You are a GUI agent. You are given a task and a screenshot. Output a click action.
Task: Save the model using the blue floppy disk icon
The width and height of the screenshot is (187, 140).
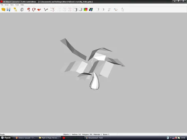[8, 9]
